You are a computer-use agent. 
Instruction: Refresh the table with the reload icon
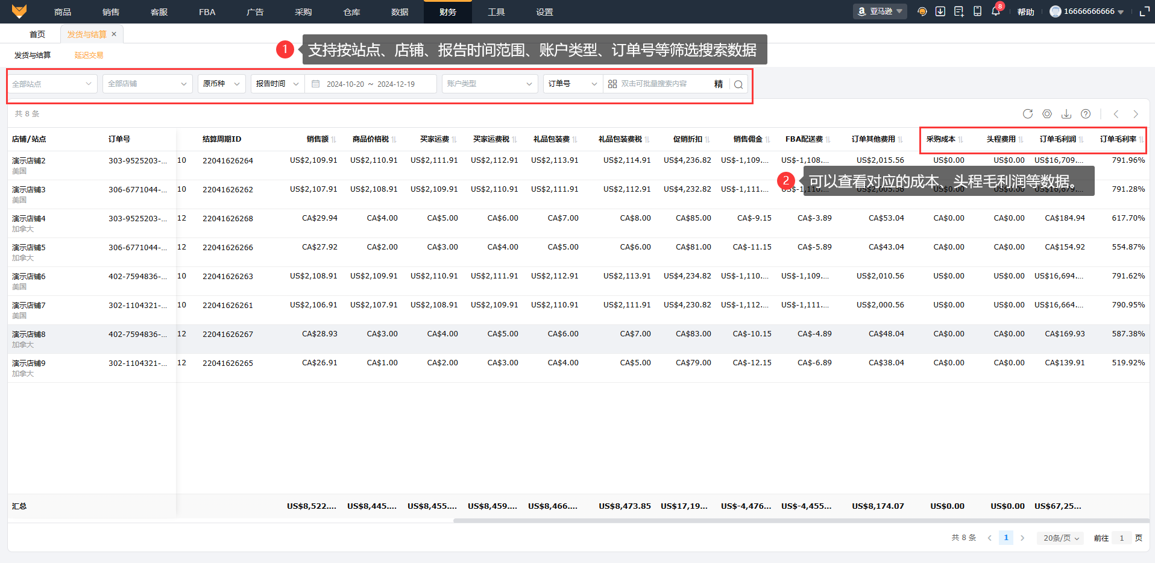[x=1028, y=114]
